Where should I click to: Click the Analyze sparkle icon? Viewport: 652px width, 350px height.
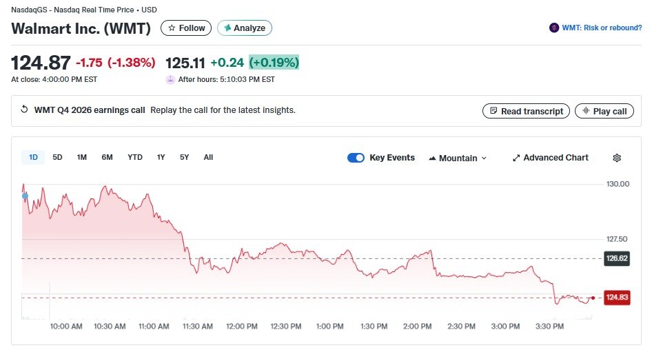tap(227, 28)
